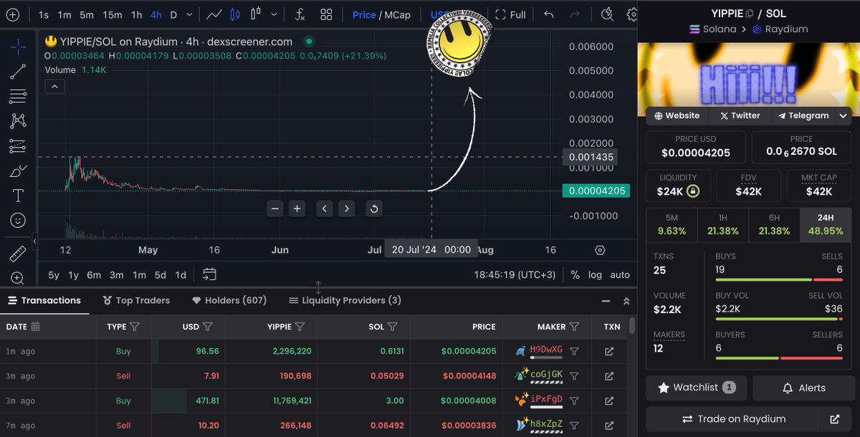
Task: Set timeframe to D
Action: (173, 14)
